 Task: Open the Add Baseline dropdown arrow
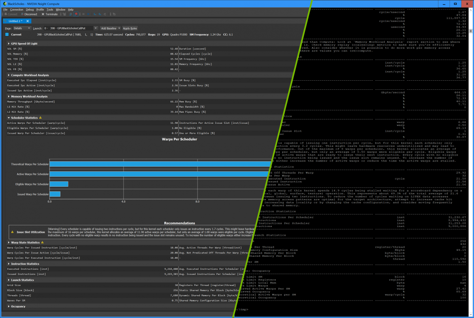click(x=119, y=28)
